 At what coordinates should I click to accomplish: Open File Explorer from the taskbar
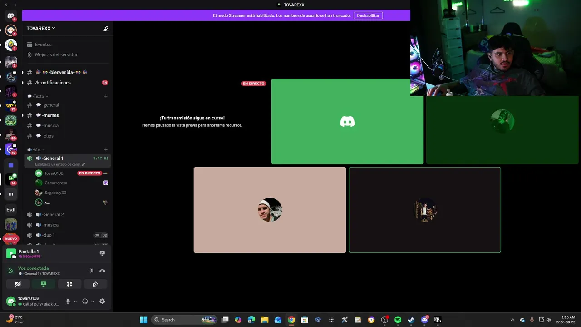pyautogui.click(x=265, y=320)
